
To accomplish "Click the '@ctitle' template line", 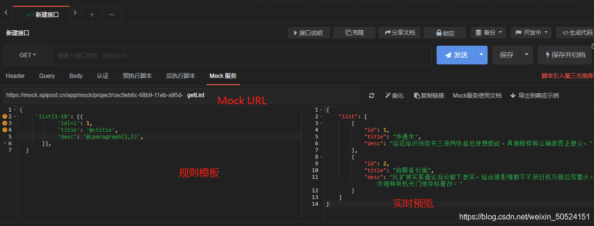I will coord(88,130).
